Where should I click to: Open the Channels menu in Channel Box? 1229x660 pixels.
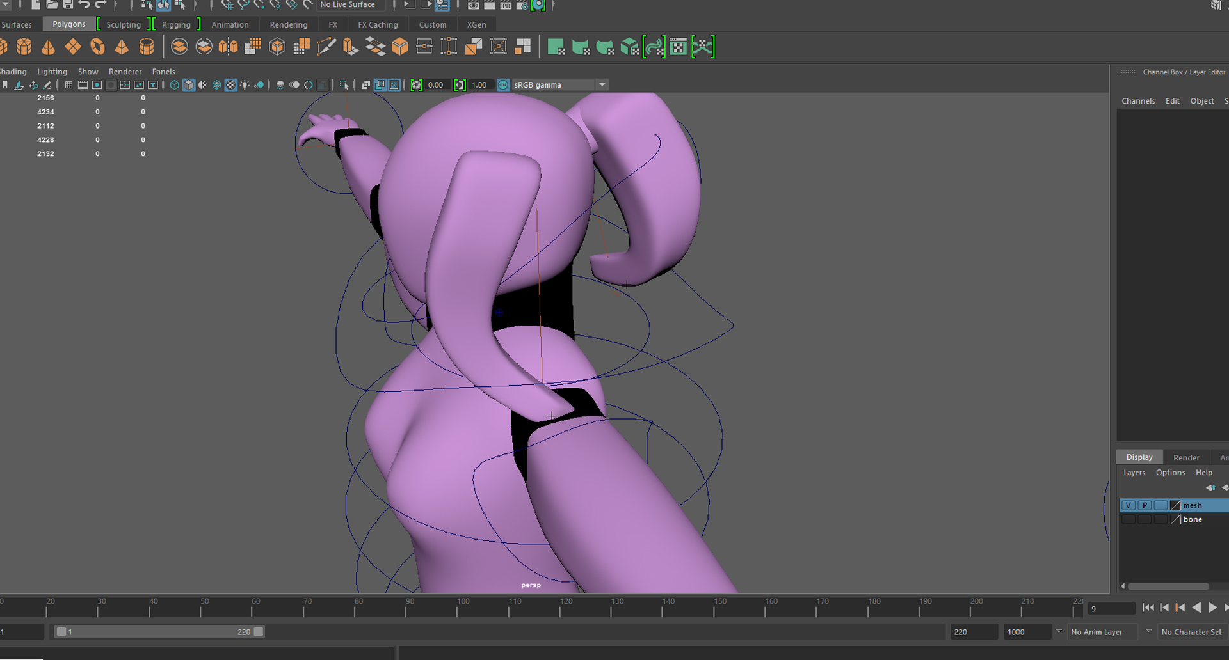coord(1138,101)
